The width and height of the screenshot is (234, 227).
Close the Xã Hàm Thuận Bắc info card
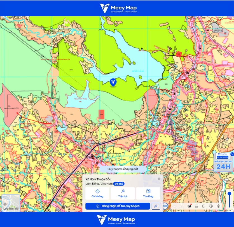[159, 179]
